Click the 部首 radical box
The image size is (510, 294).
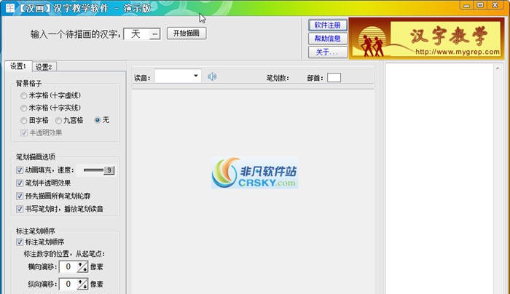tap(334, 78)
